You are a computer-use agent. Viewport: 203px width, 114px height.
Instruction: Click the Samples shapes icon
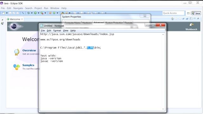point(16,67)
